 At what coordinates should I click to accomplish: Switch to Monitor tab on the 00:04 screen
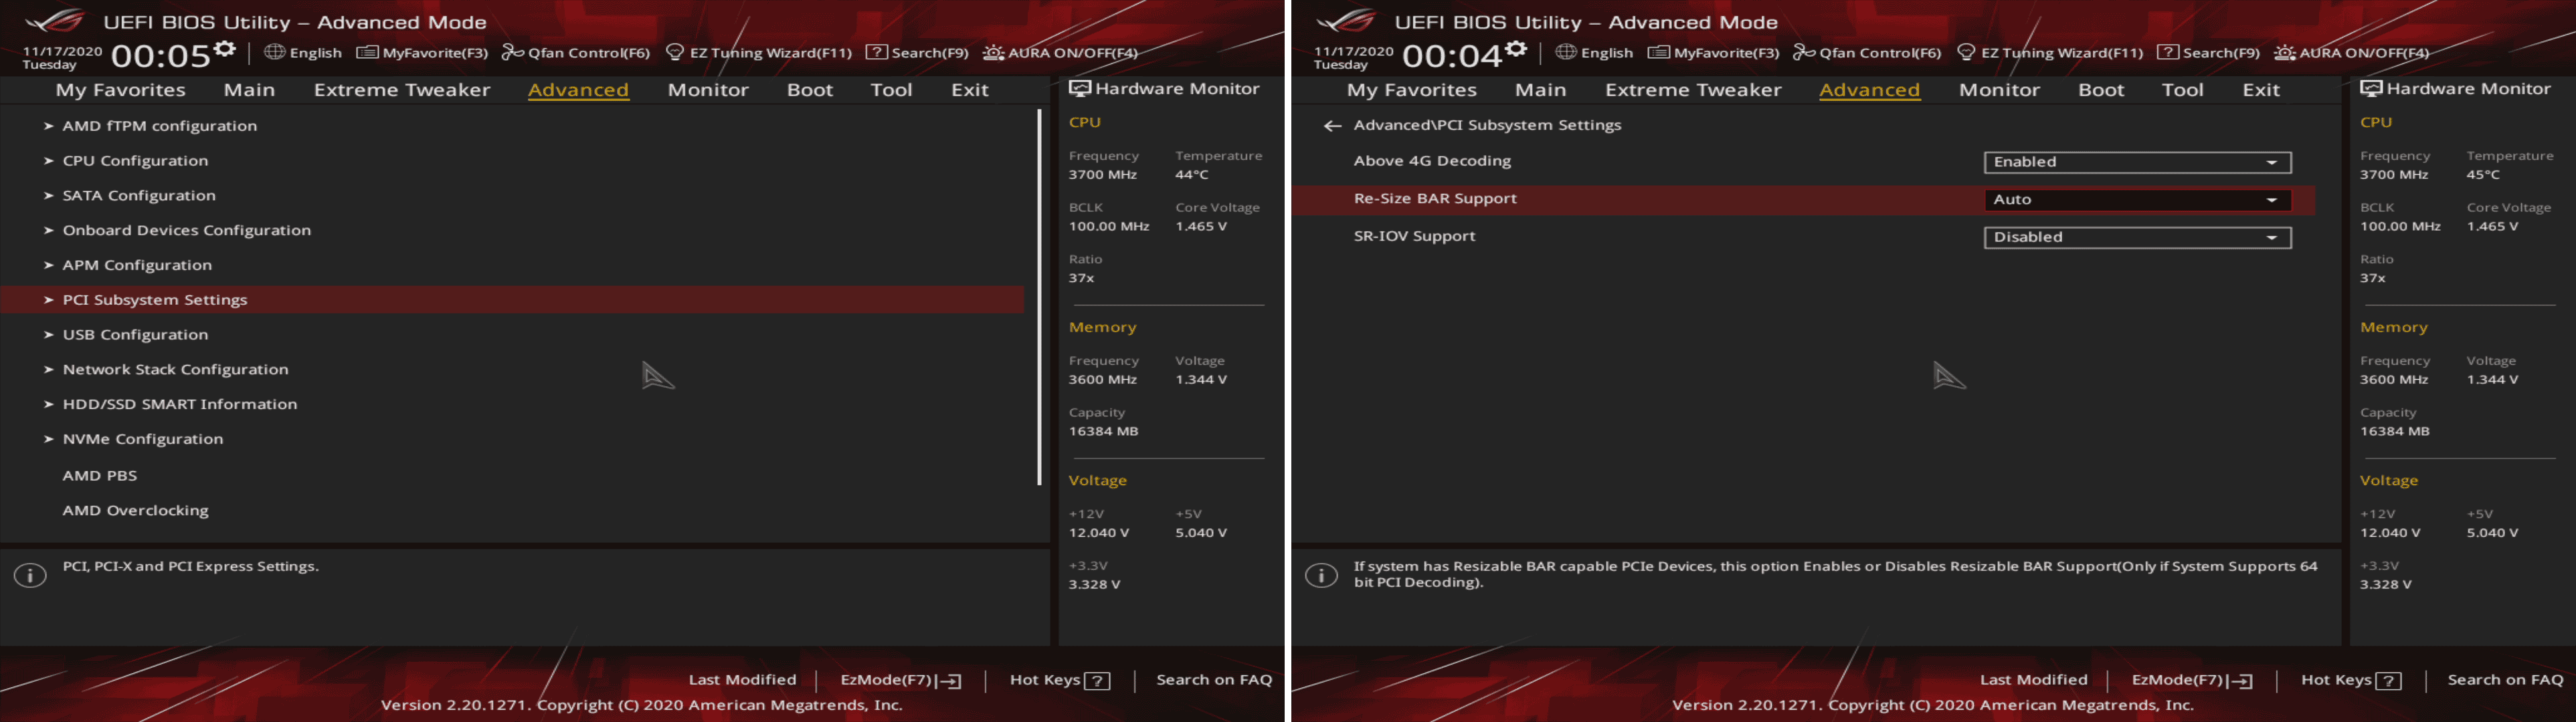pos(1999,90)
